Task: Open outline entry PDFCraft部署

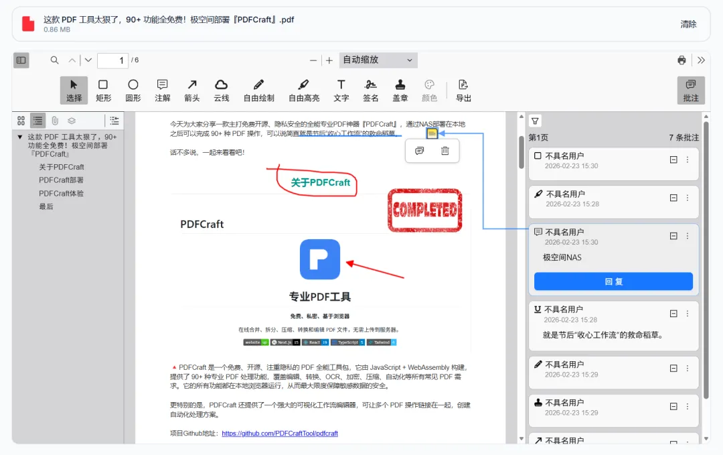Action: coord(62,180)
